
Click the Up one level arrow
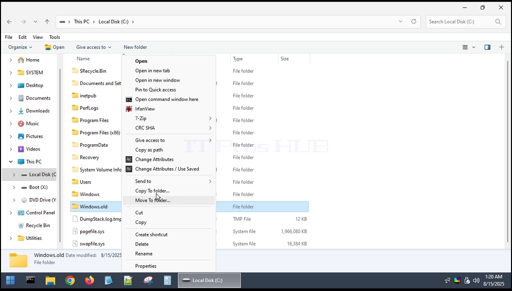click(x=47, y=21)
